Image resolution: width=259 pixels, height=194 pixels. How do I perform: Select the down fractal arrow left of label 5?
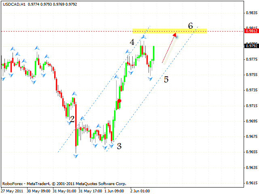151,79
